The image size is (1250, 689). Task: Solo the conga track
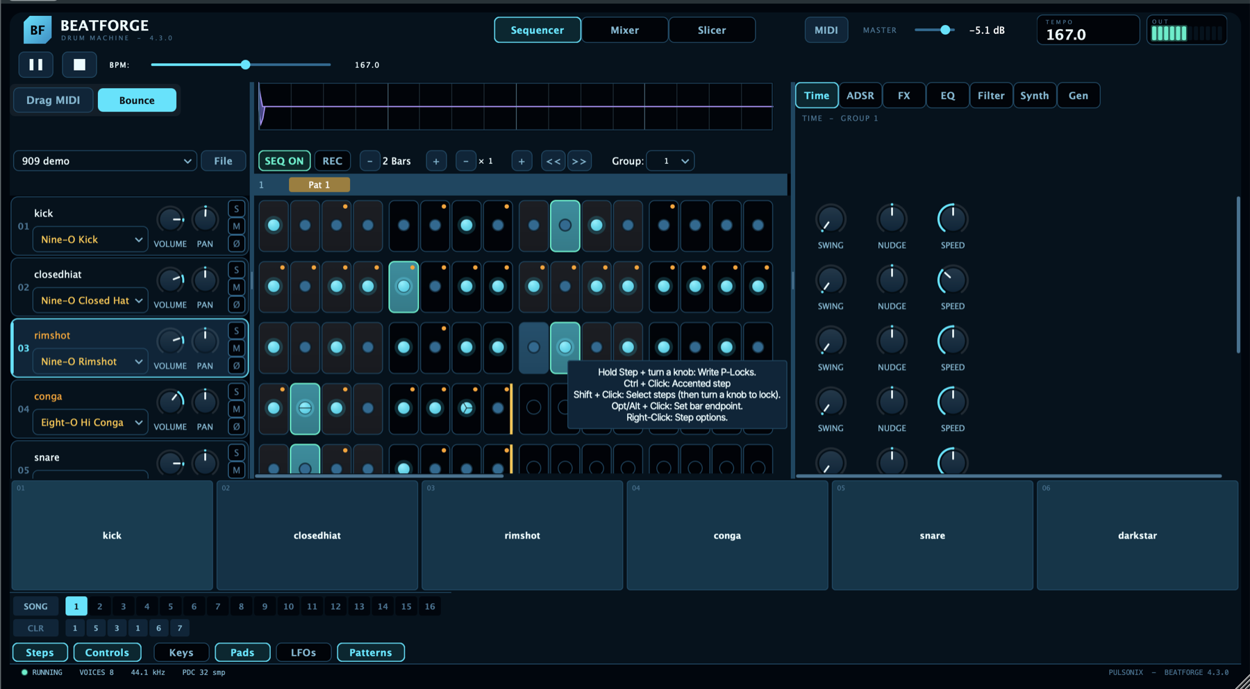pos(236,392)
